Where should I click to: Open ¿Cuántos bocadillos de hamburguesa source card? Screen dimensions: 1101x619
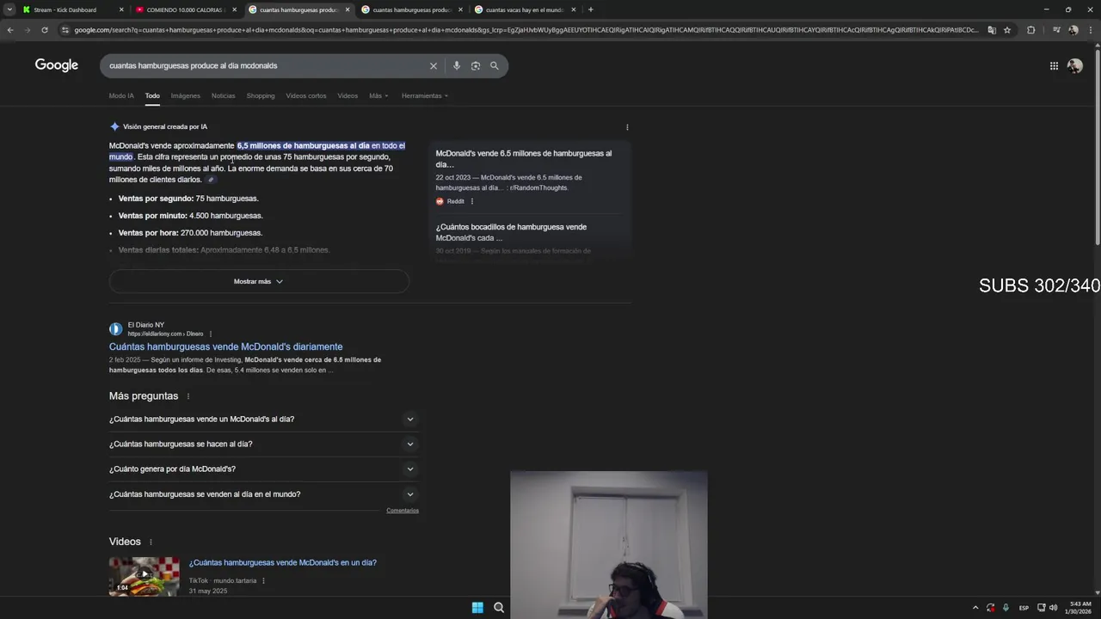coord(511,232)
